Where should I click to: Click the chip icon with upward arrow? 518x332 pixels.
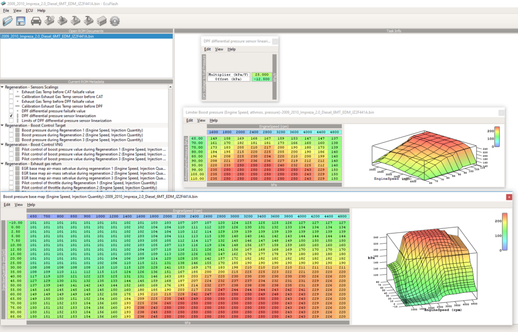62,21
